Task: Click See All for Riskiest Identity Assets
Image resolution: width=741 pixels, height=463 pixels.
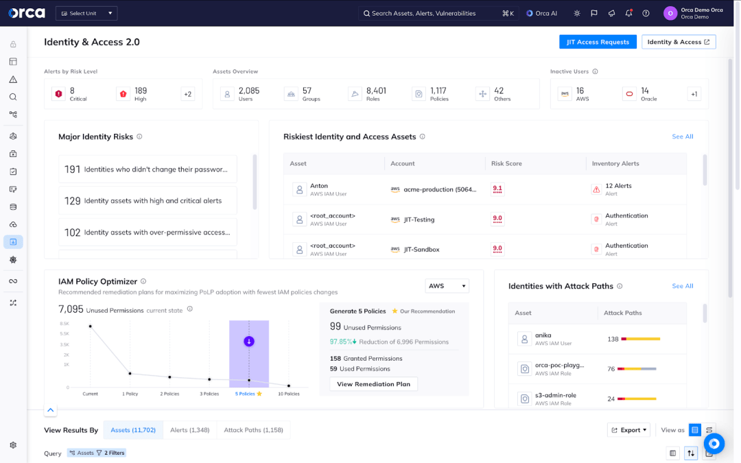Action: (683, 136)
